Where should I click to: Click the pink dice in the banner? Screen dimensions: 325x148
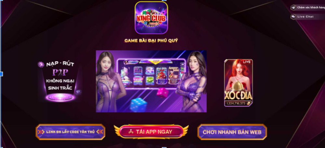162,93
